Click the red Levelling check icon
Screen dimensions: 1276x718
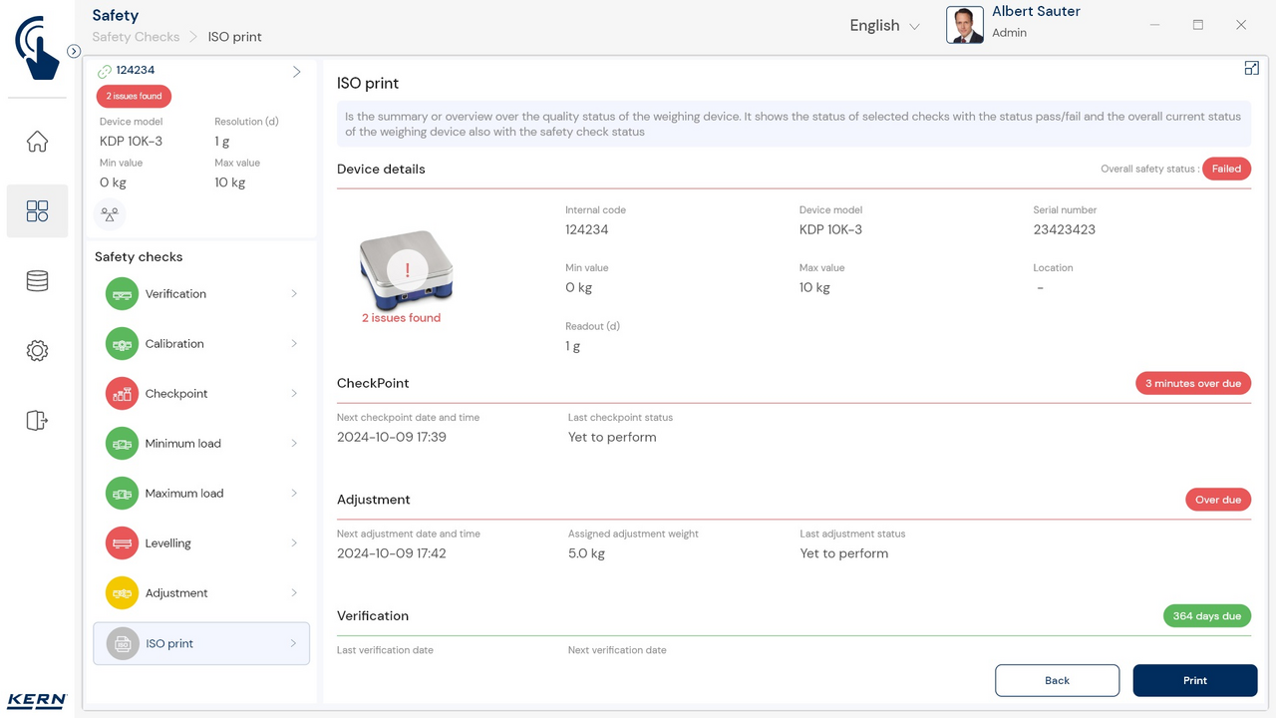(122, 543)
